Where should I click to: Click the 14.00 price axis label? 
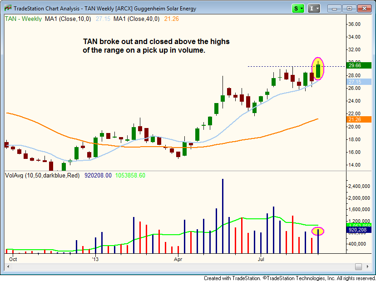click(354, 165)
